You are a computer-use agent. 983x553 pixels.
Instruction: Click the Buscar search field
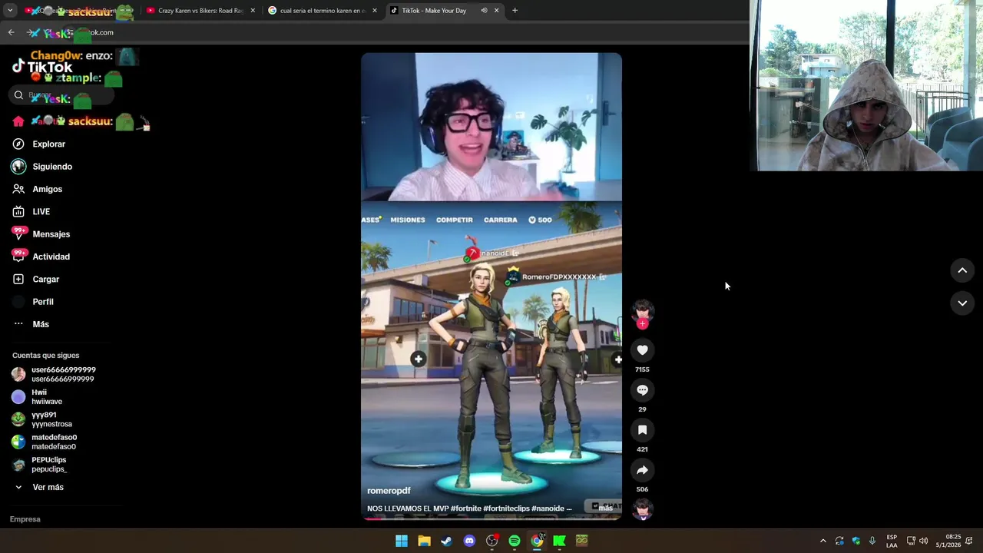coord(61,95)
